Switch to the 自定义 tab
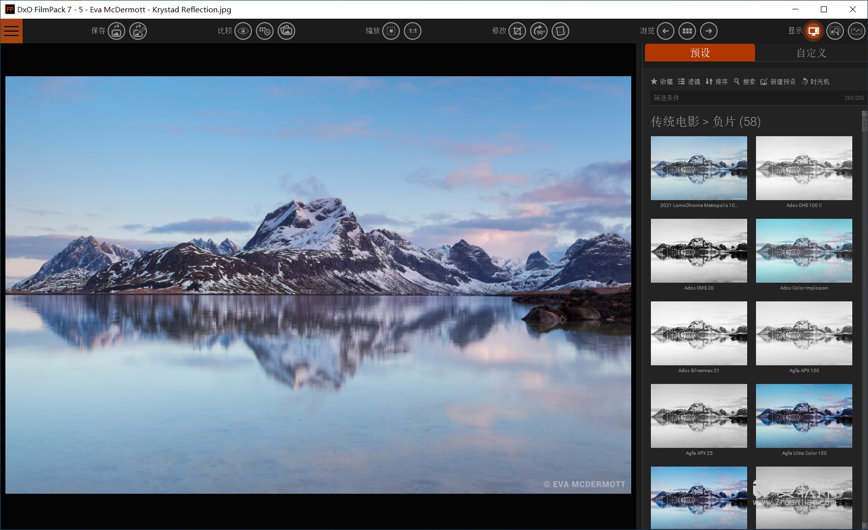Image resolution: width=868 pixels, height=530 pixels. tap(812, 53)
